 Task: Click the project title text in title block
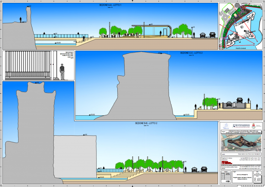click(x=242, y=132)
